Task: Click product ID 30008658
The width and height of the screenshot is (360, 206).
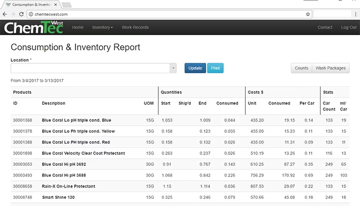Action: pos(23,186)
